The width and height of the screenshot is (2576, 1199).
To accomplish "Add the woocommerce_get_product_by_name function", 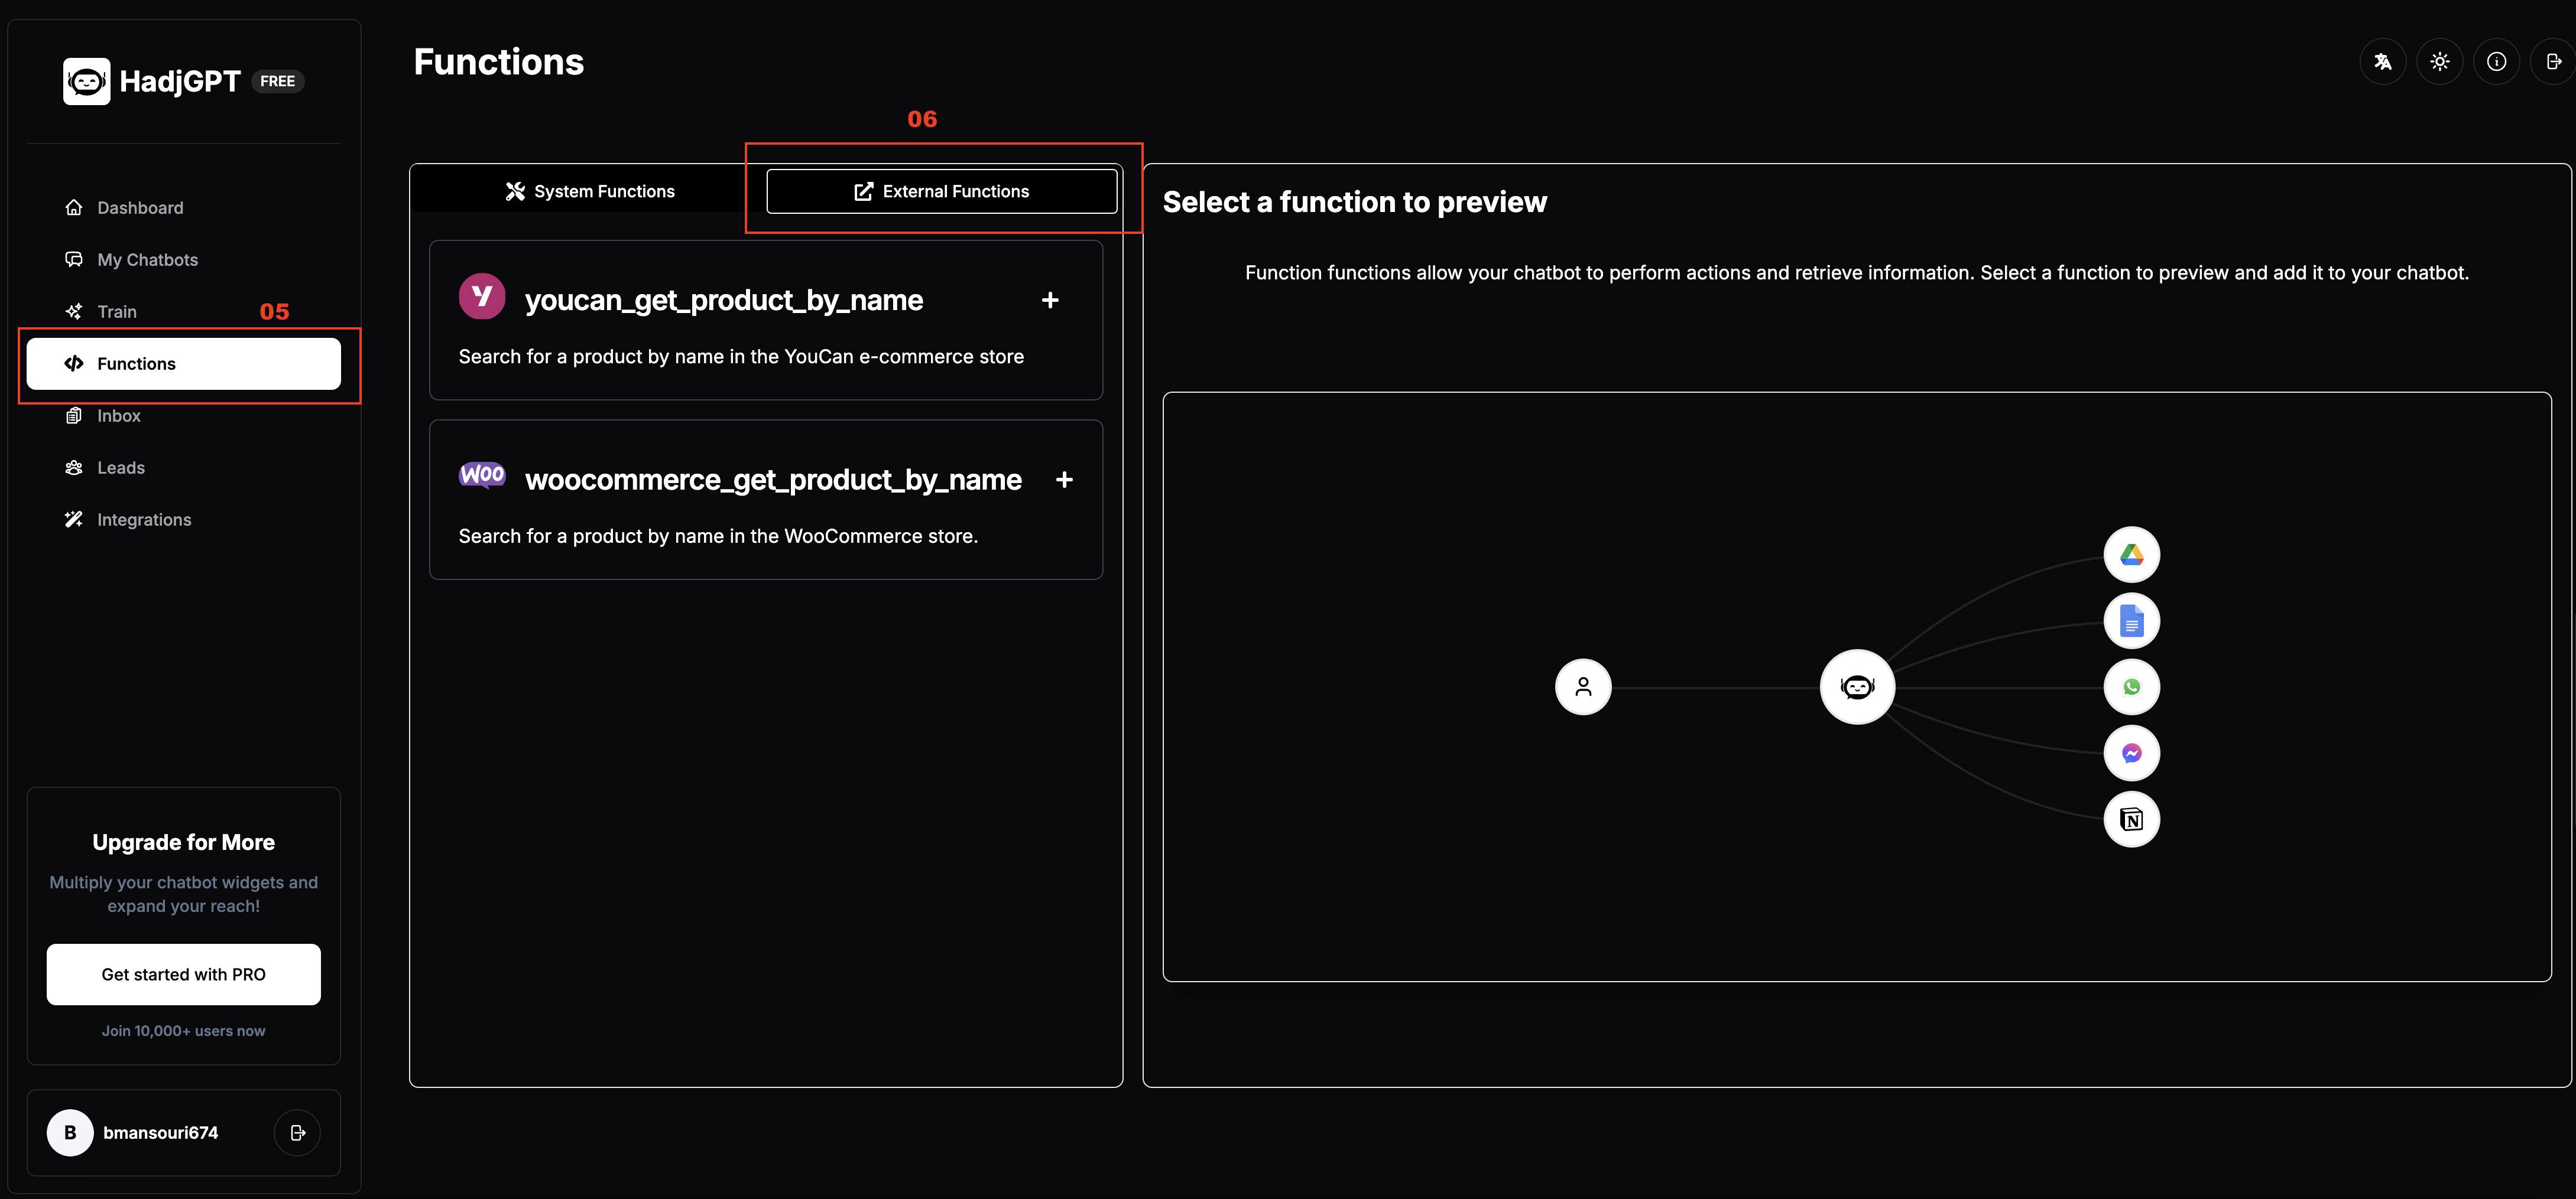I will 1064,480.
